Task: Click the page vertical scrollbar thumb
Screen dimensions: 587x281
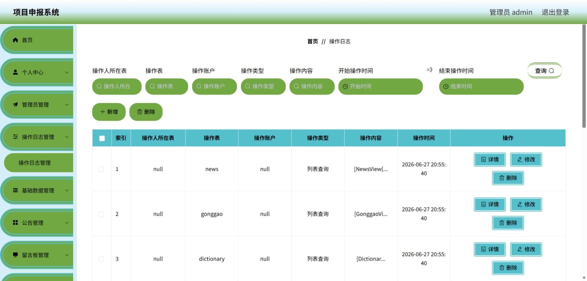Action: click(584, 76)
